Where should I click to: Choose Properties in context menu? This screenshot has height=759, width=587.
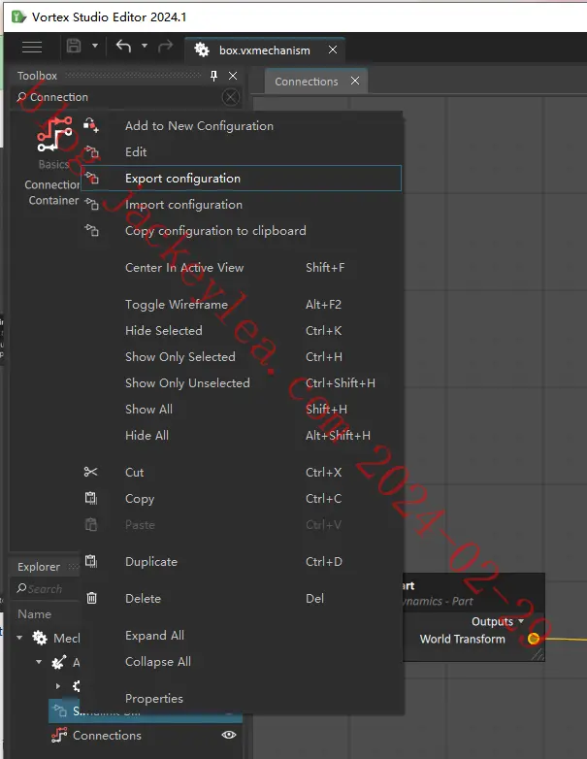point(241,699)
